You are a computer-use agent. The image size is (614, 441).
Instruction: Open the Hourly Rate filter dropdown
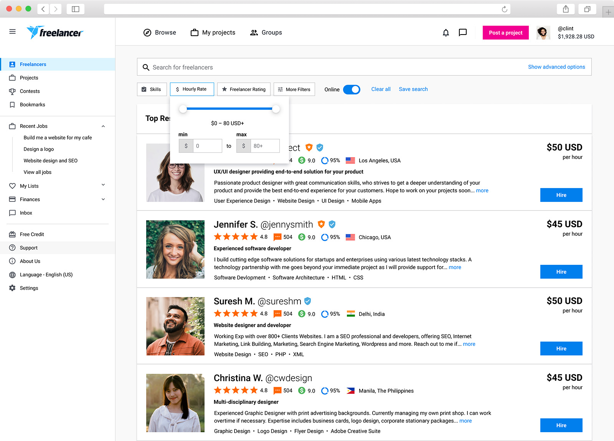pyautogui.click(x=192, y=89)
